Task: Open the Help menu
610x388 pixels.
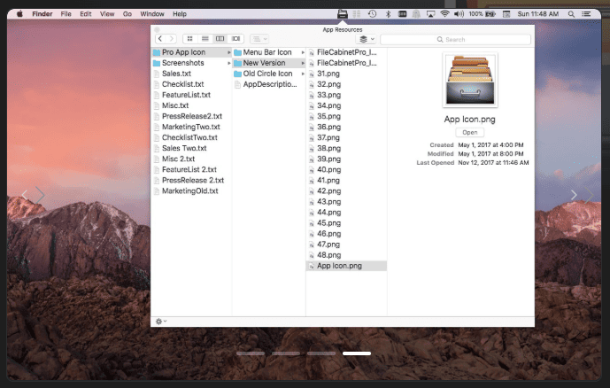Action: point(180,14)
